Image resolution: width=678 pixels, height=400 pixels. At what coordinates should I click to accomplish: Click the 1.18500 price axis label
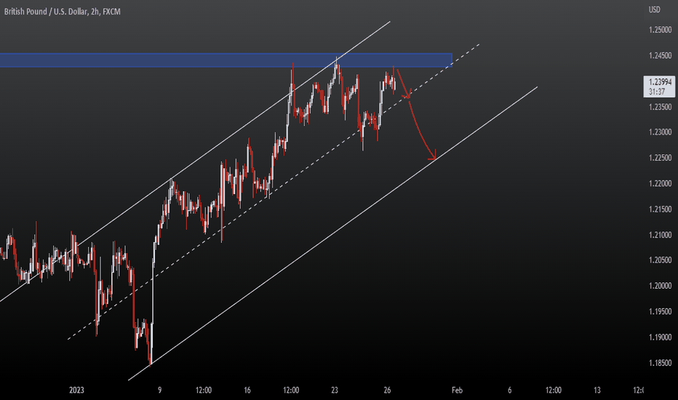coord(660,363)
